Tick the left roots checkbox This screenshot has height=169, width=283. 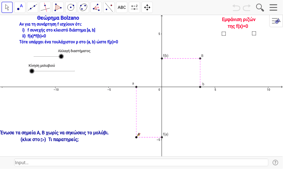point(224,34)
